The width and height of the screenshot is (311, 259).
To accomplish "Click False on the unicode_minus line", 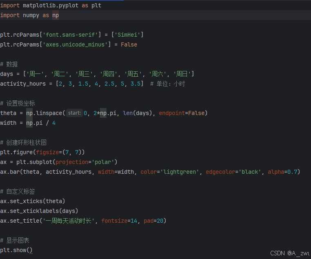I will 129,44.
